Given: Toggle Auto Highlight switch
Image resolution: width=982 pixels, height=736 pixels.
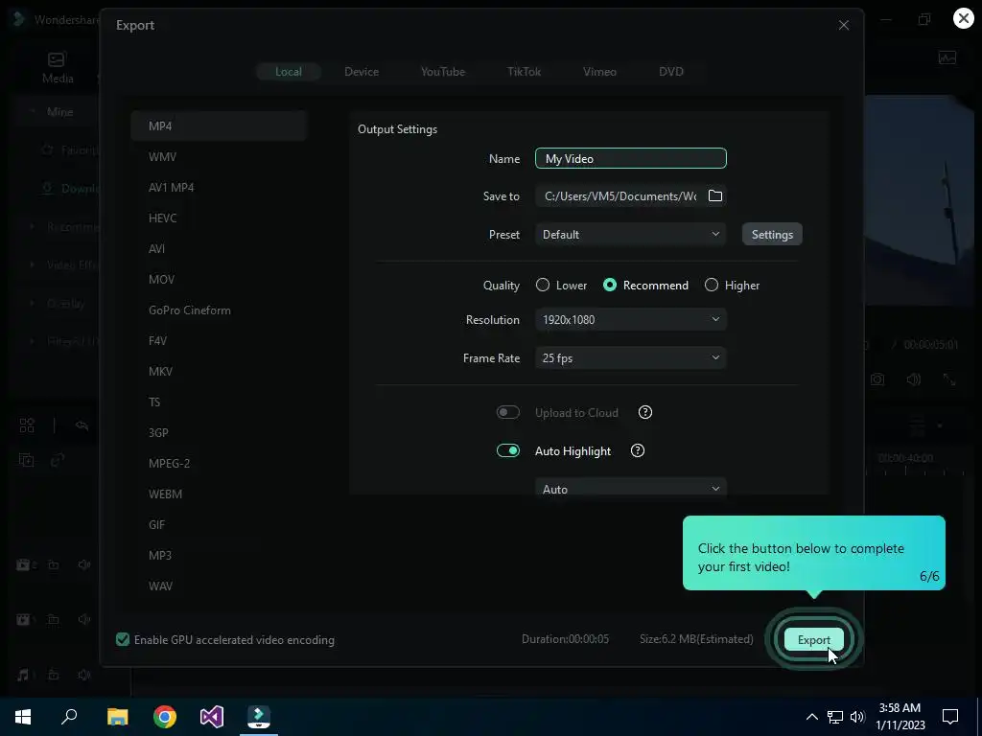Looking at the screenshot, I should coord(508,450).
